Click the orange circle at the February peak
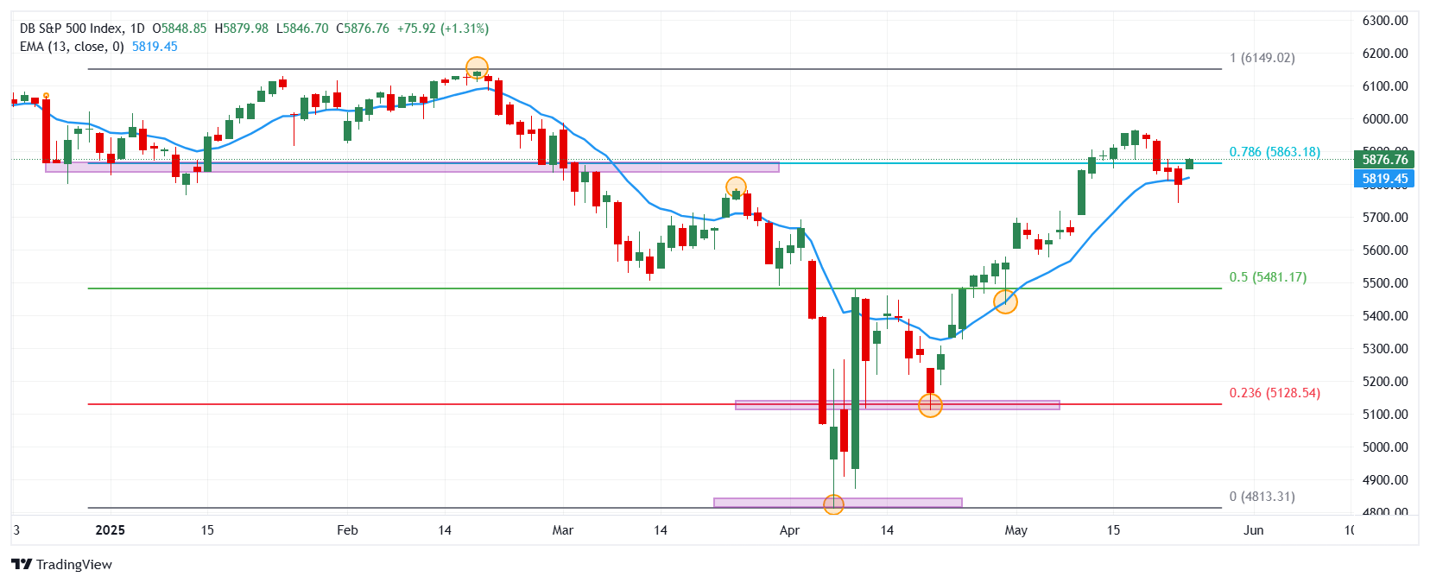This screenshot has height=583, width=1430. [x=477, y=68]
